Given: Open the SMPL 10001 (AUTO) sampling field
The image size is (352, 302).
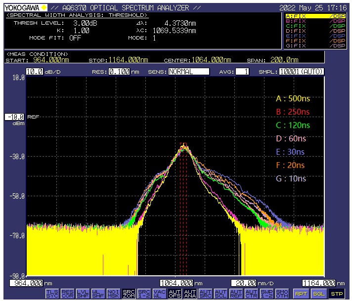Looking at the screenshot, I should coord(301,72).
